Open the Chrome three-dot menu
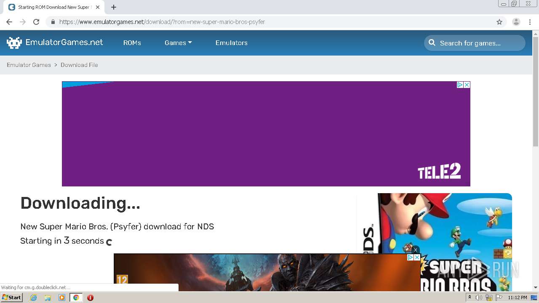Image resolution: width=539 pixels, height=303 pixels. [x=530, y=22]
